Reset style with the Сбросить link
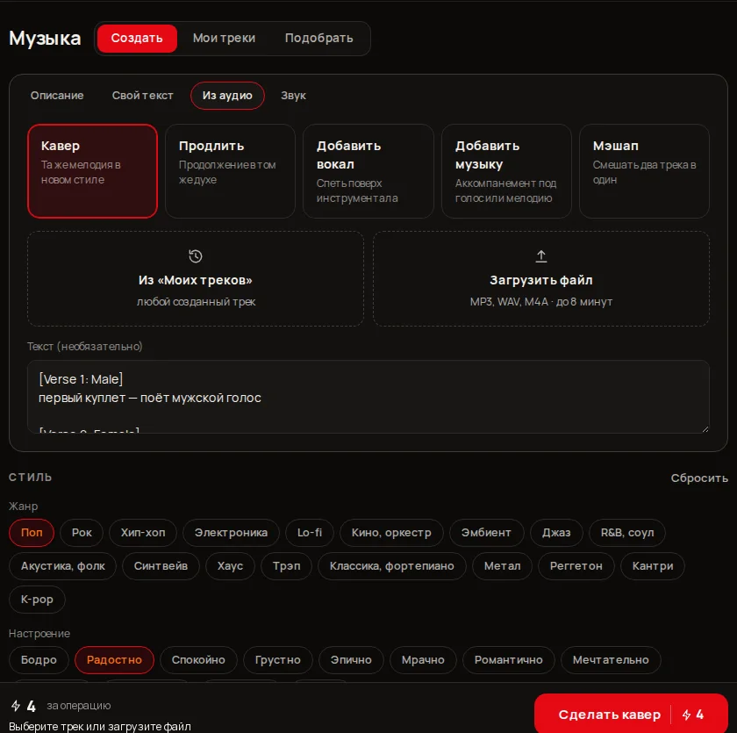737x733 pixels. point(699,478)
